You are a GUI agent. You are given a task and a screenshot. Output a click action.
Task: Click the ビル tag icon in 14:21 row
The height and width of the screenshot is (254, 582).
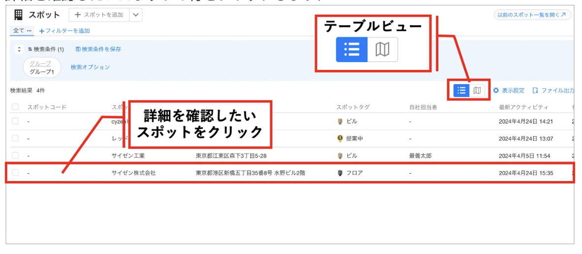[x=340, y=122]
